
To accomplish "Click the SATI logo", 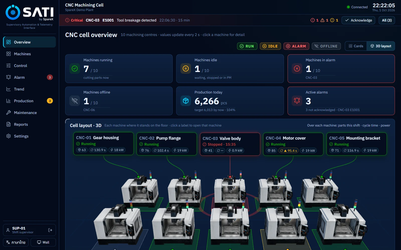I will 29,12.
